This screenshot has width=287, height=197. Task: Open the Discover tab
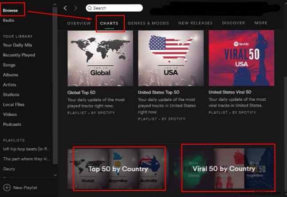tap(233, 23)
